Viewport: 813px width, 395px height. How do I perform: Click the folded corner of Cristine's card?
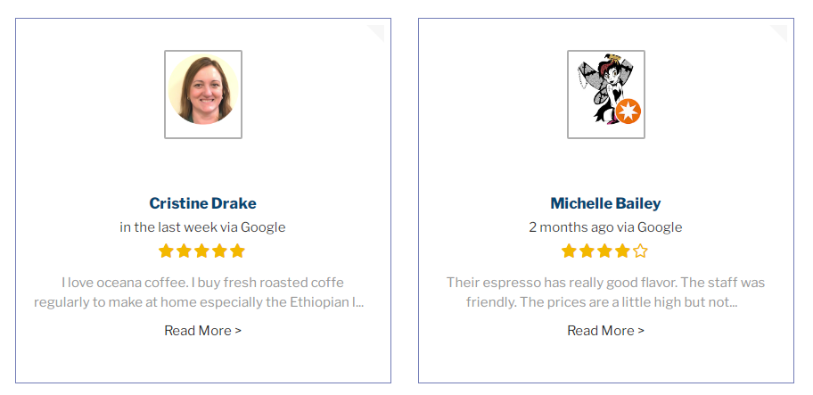[x=376, y=33]
